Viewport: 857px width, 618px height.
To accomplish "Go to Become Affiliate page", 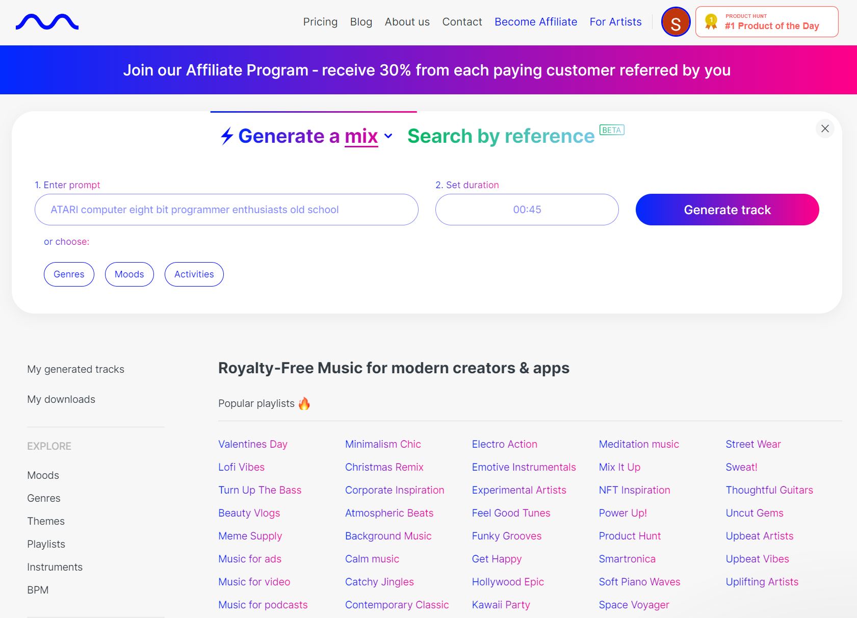I will (x=535, y=22).
